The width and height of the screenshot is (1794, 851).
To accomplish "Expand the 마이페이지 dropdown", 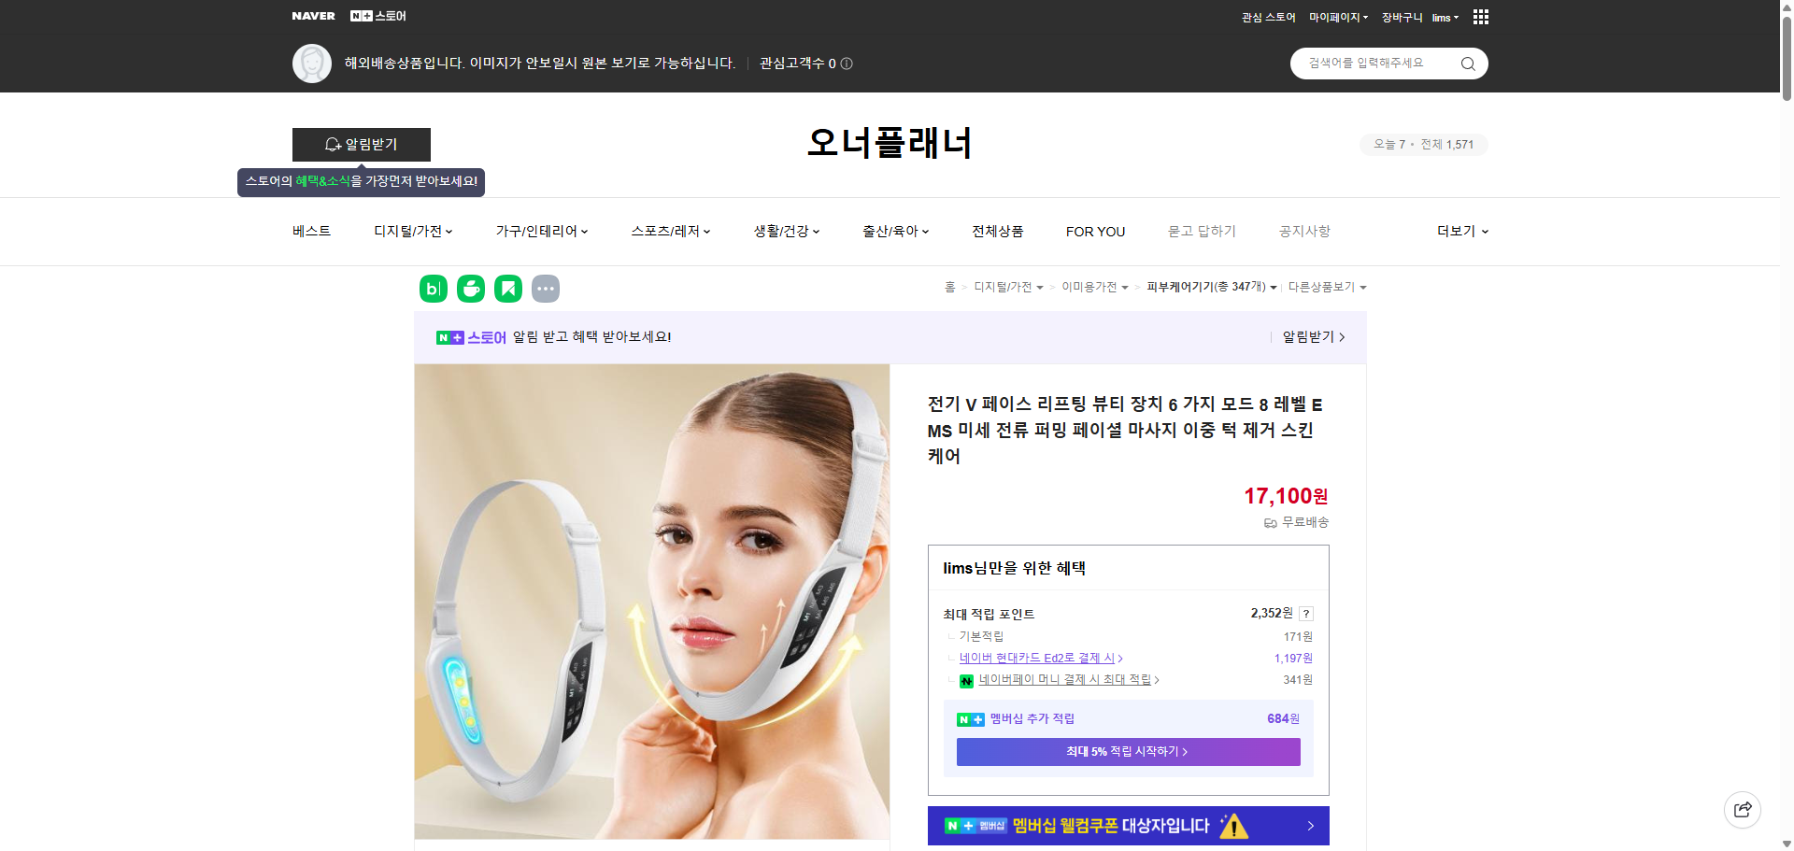I will [1338, 17].
